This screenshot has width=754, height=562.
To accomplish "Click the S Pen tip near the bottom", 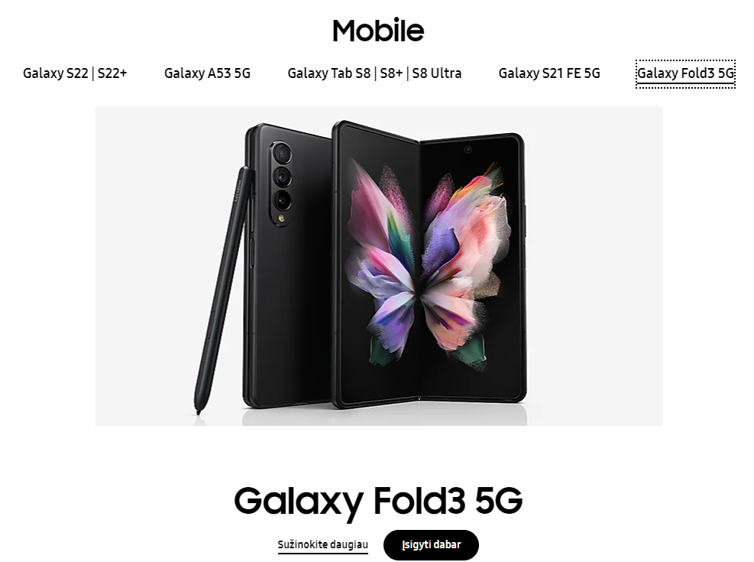I will pos(198,408).
